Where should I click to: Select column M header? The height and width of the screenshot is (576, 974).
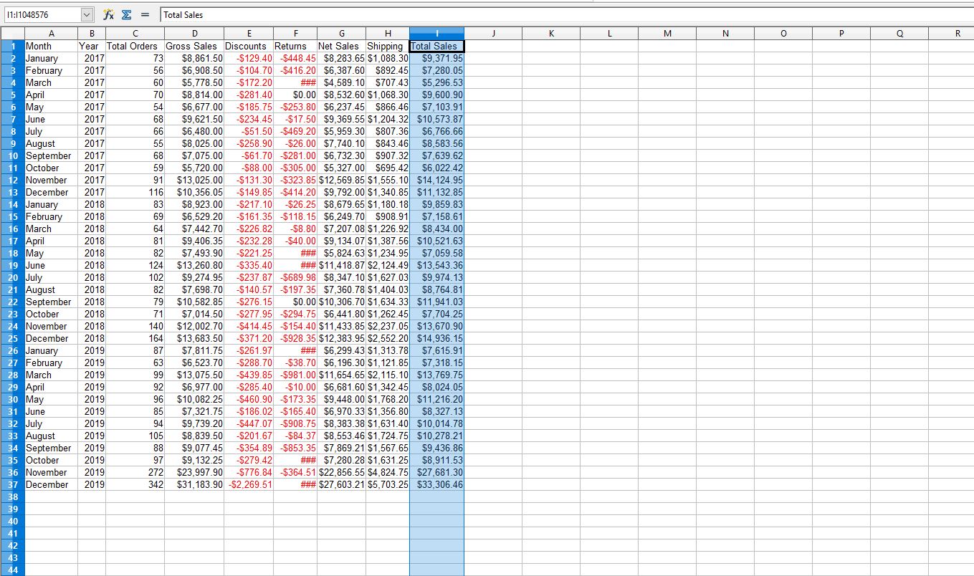tap(667, 33)
